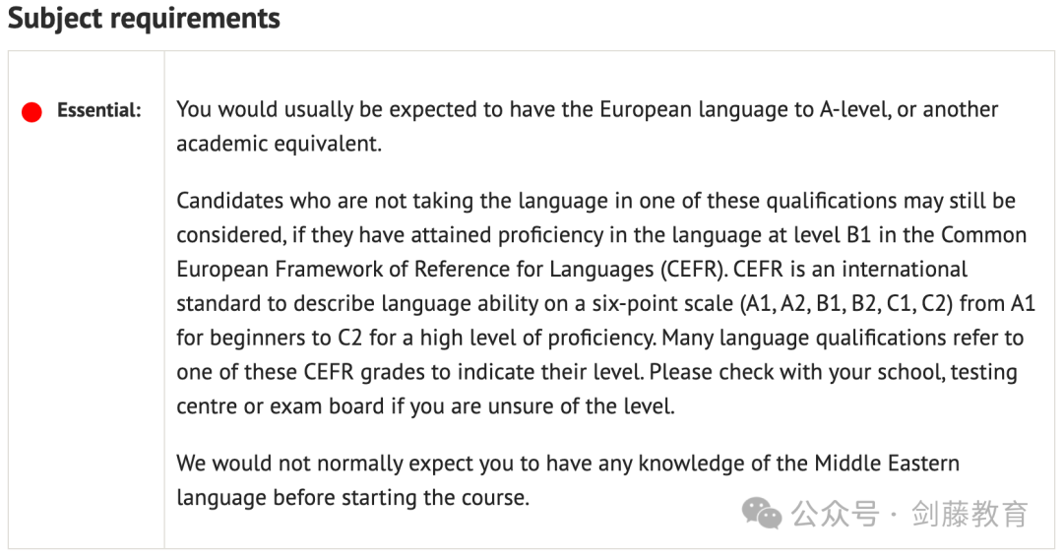This screenshot has width=1063, height=557.
Task: Select the Subject requirements heading
Action: [144, 18]
